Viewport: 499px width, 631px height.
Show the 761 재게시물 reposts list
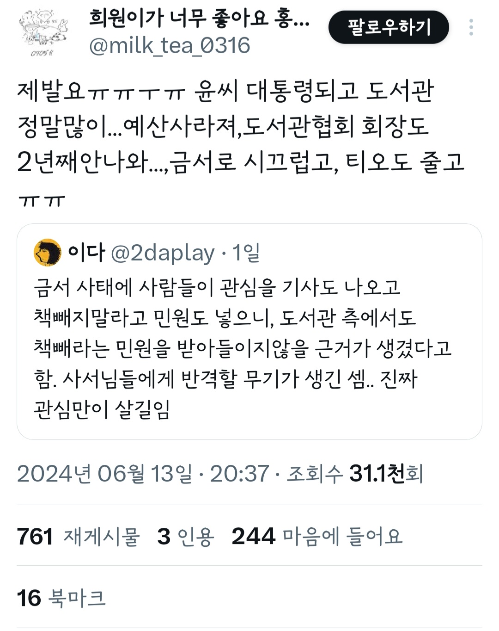(x=78, y=537)
